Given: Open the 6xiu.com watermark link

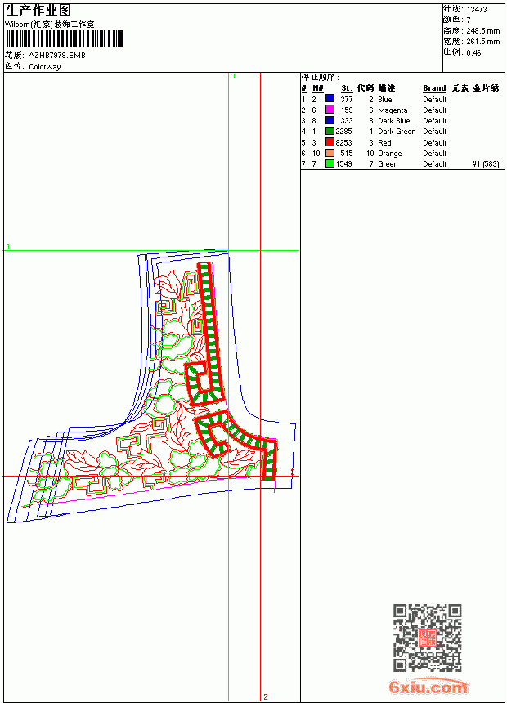Looking at the screenshot, I should tap(428, 687).
